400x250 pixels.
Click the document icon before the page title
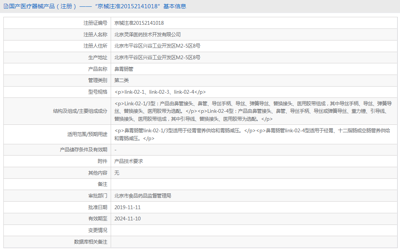click(x=5, y=6)
